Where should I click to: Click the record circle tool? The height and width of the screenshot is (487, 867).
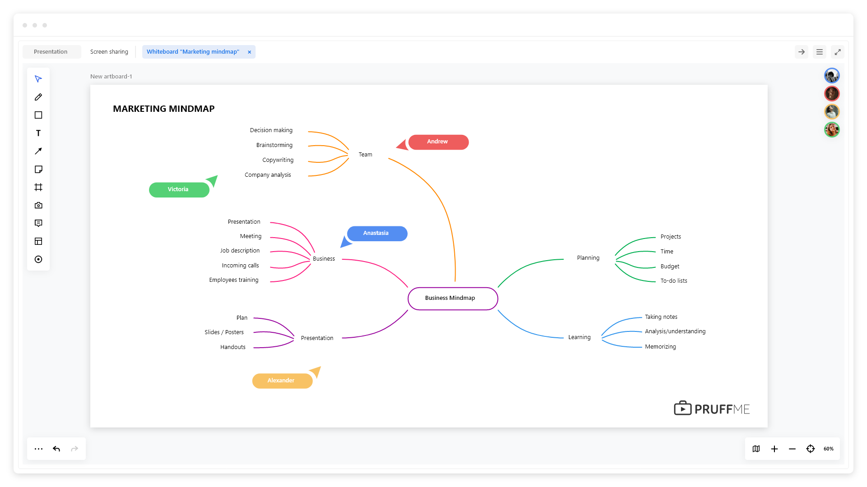coord(38,259)
